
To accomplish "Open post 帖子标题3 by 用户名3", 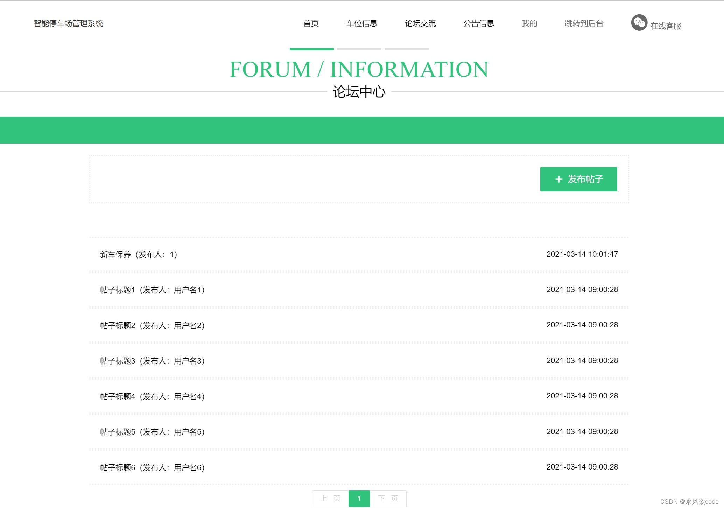I will [x=152, y=361].
